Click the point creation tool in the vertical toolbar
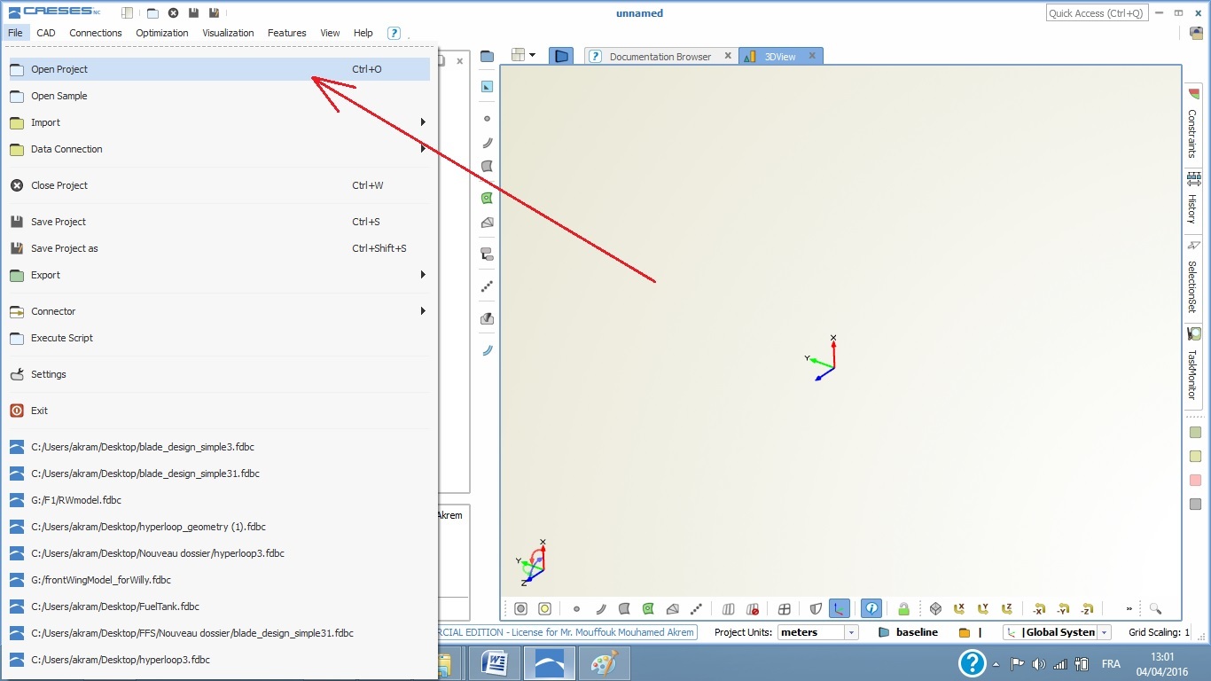 (487, 118)
